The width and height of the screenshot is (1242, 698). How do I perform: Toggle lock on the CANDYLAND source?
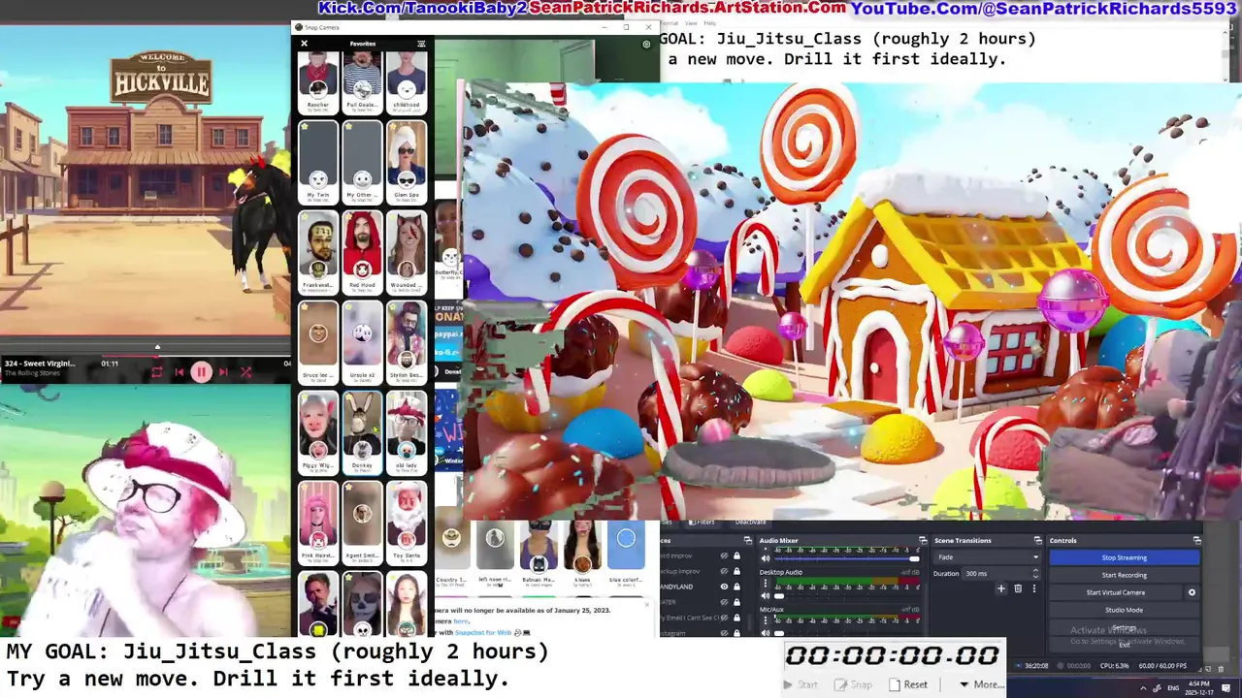pyautogui.click(x=736, y=587)
